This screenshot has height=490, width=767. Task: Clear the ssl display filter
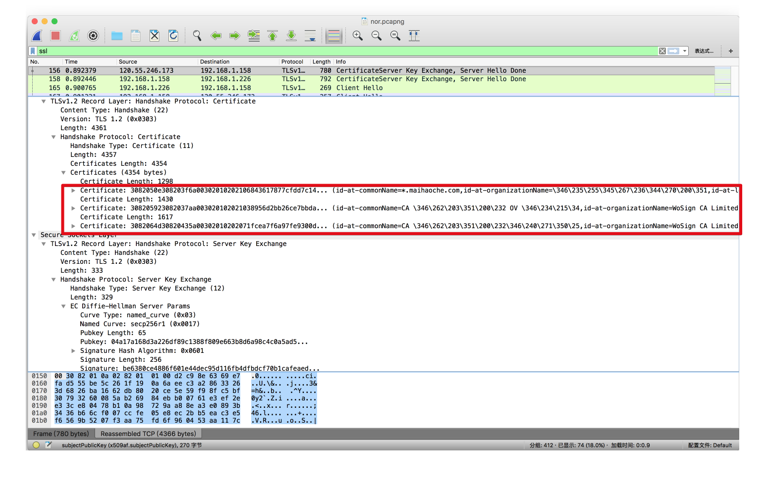[662, 51]
